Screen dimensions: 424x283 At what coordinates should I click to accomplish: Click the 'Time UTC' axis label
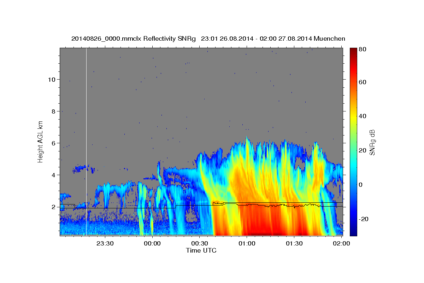[x=201, y=250]
